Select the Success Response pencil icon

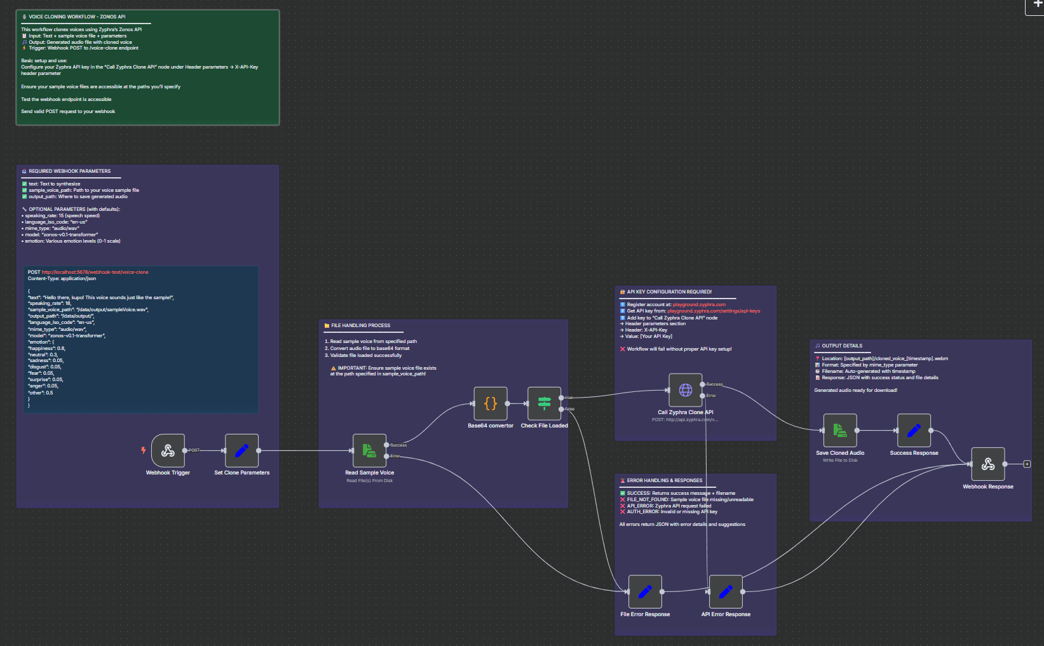914,430
